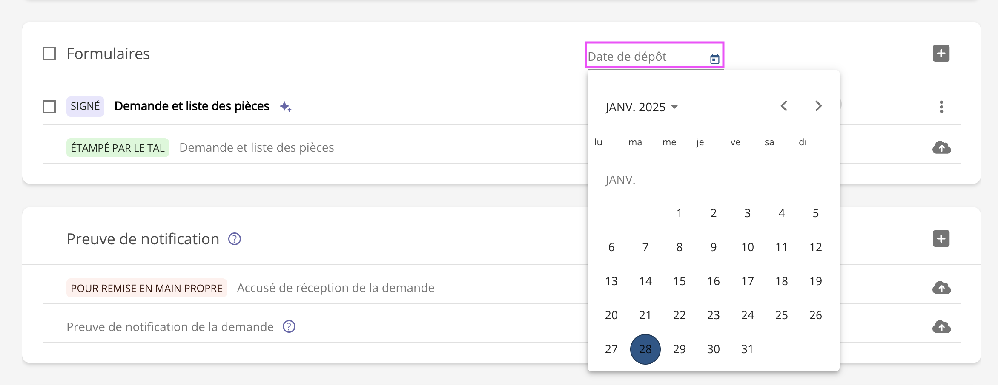Go to previous month in calendar
Viewport: 998px width, 385px height.
click(784, 106)
